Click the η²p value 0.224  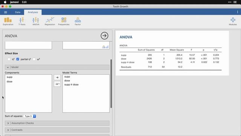tap(216, 55)
